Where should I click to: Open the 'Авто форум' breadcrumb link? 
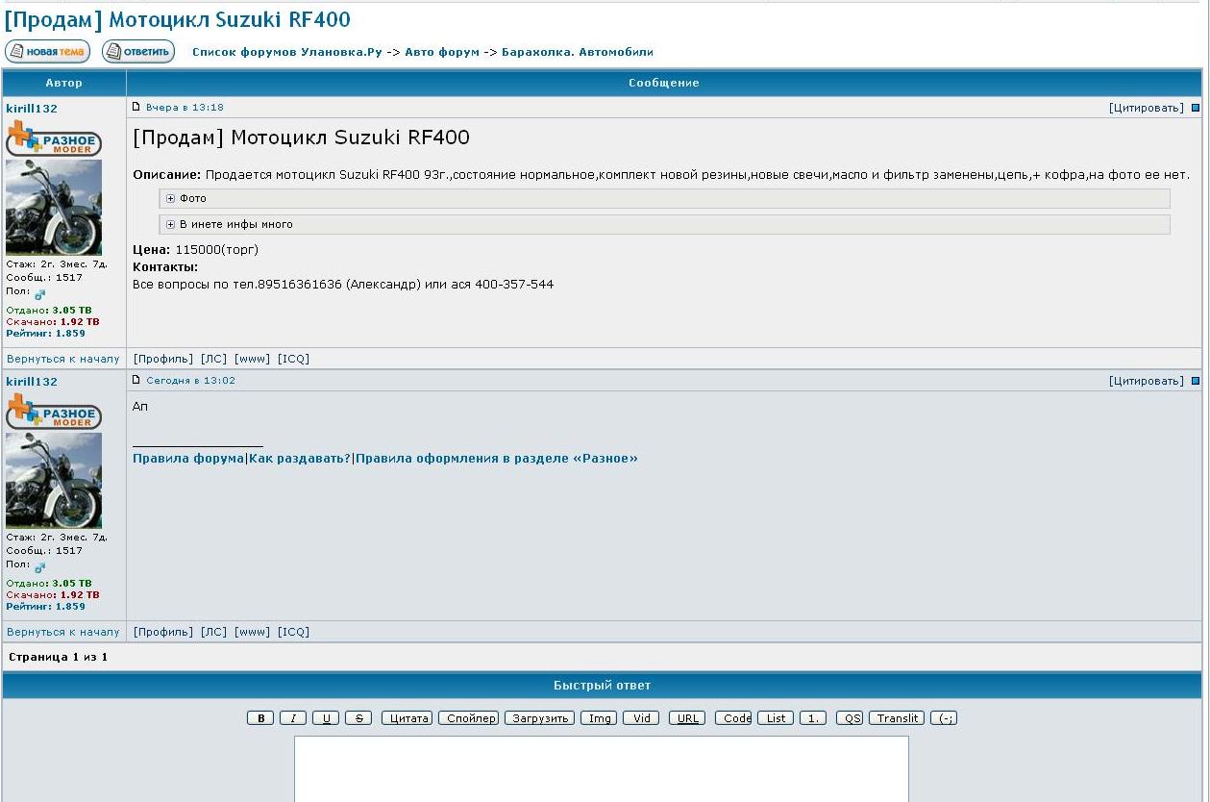(441, 52)
